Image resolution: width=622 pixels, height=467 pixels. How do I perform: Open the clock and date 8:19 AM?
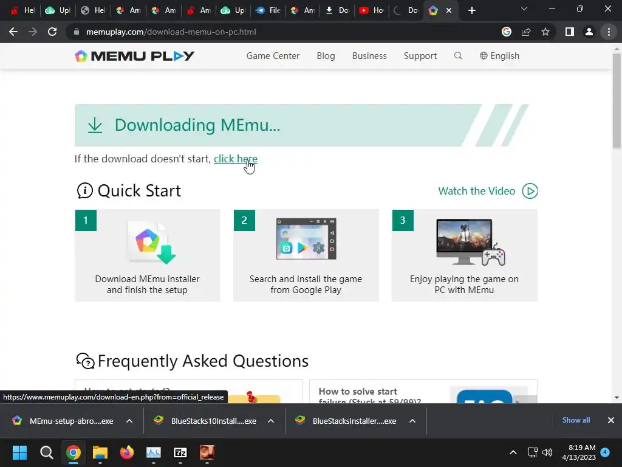point(579,452)
